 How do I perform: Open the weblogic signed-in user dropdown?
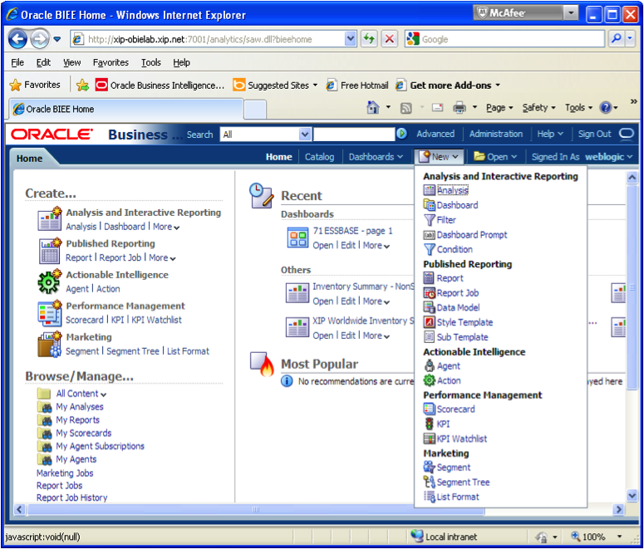click(608, 157)
